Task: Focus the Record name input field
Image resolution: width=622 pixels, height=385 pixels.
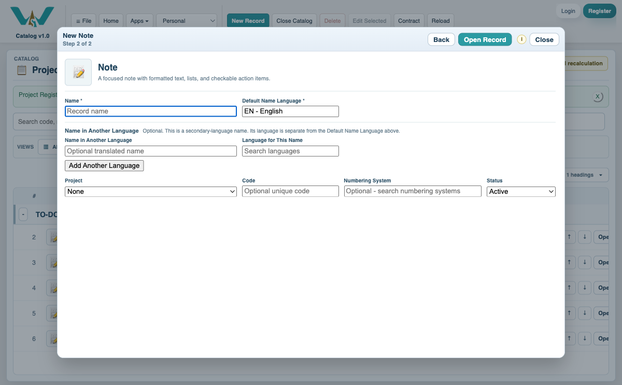Action: click(151, 111)
